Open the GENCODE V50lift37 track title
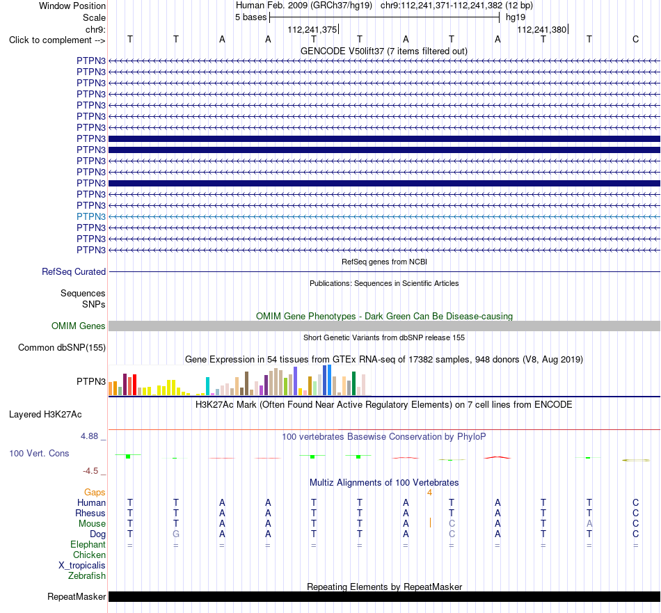 click(x=383, y=51)
